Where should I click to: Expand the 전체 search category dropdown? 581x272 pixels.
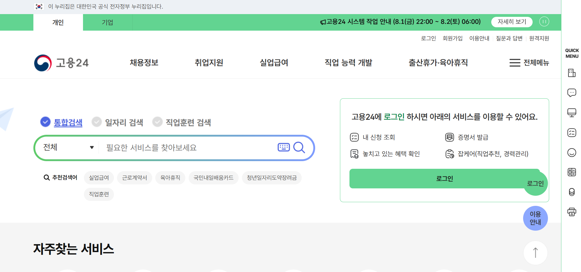(69, 147)
